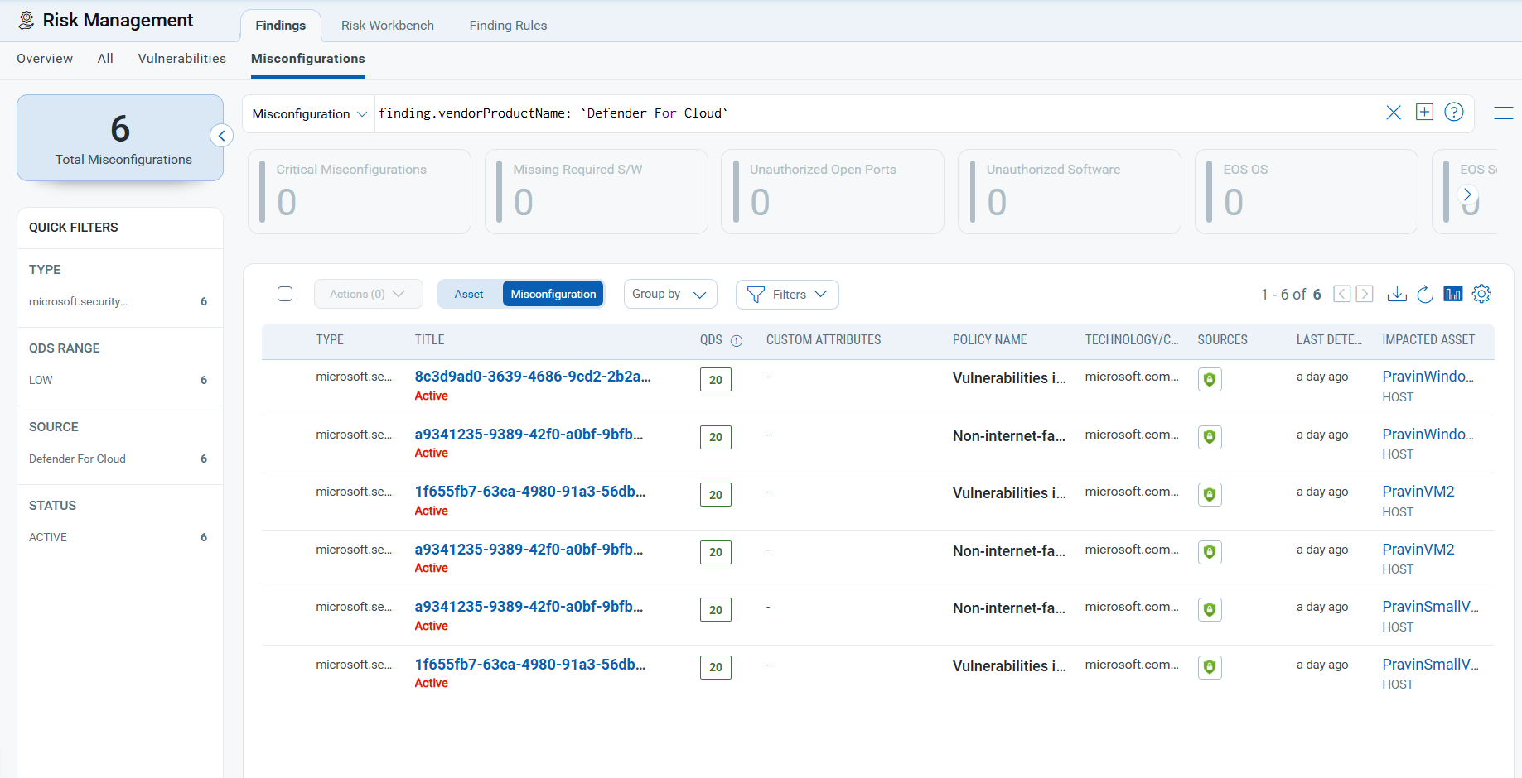Image resolution: width=1522 pixels, height=778 pixels.
Task: Click the add query plus icon
Action: 1424,112
